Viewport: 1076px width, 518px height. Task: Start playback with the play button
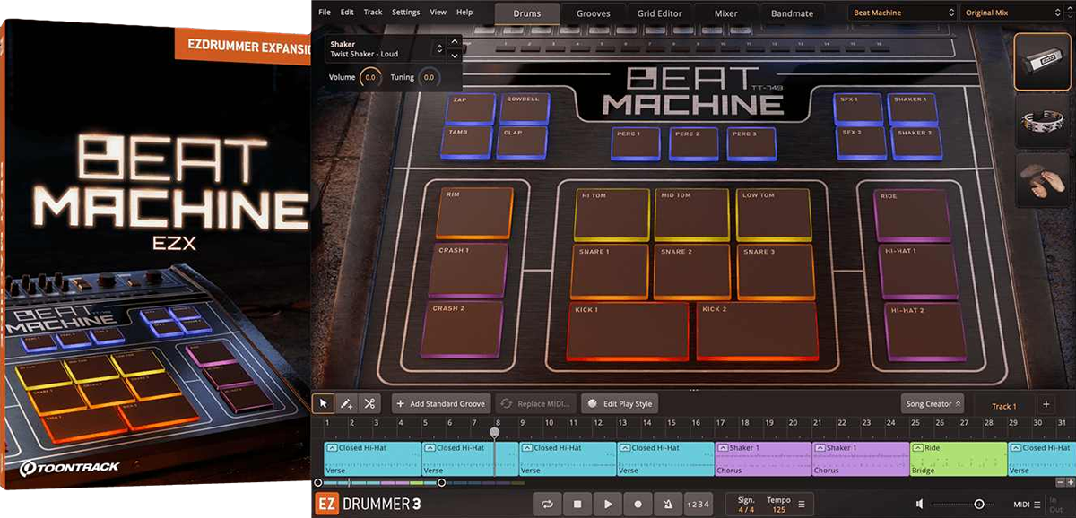click(x=608, y=505)
